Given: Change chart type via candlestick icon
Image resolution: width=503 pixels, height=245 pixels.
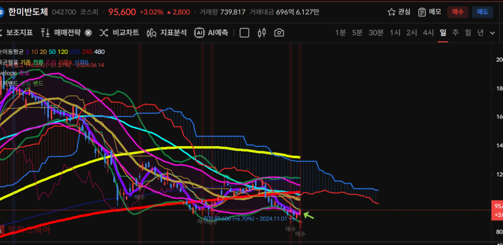Looking at the screenshot, I should point(262,32).
